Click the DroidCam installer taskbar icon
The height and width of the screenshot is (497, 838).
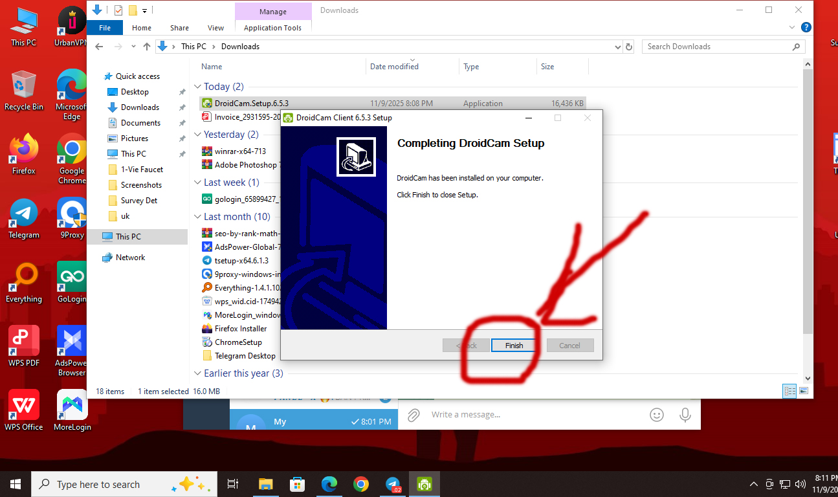pyautogui.click(x=425, y=484)
